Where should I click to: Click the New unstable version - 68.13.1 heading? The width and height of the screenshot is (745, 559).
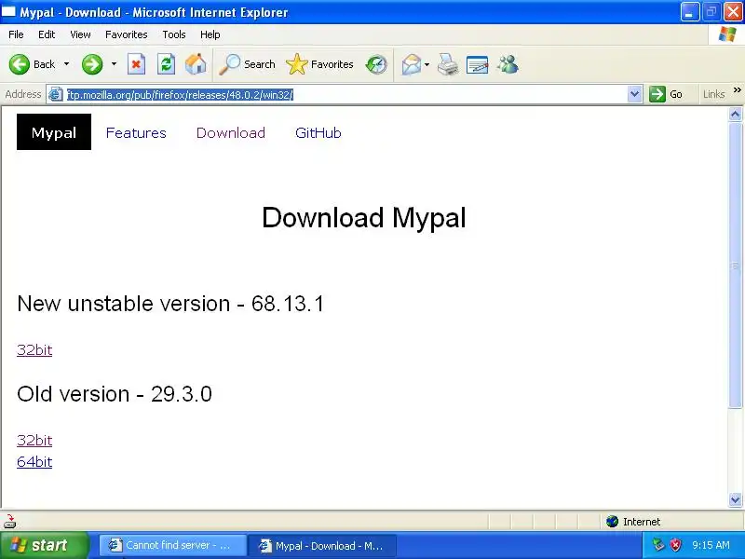click(x=170, y=304)
